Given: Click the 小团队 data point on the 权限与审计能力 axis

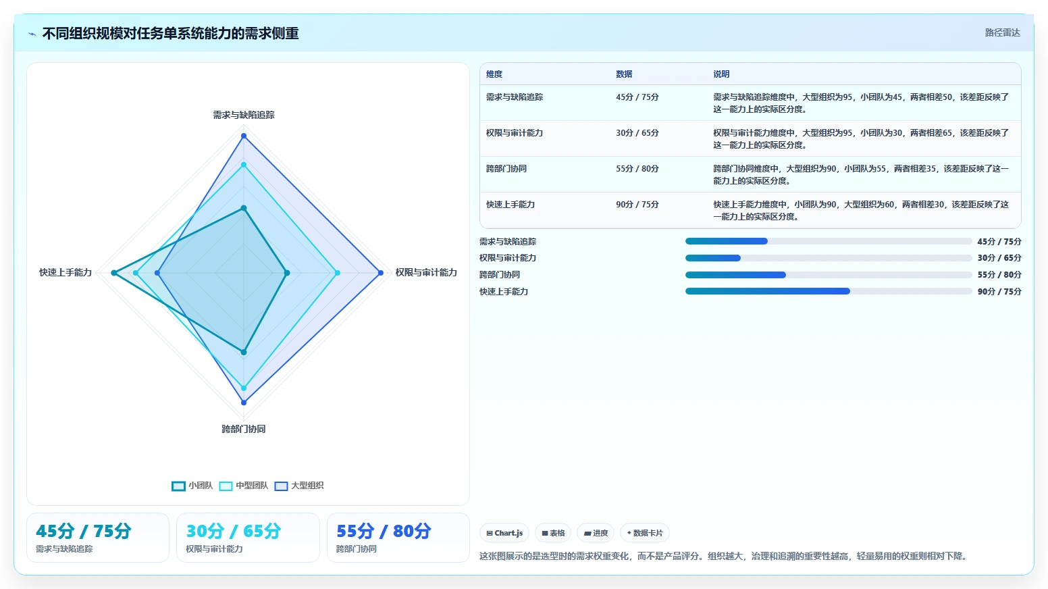Looking at the screenshot, I should (x=287, y=273).
